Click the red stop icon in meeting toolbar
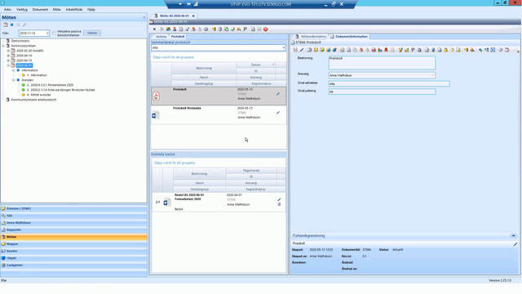The image size is (522, 294). tap(265, 29)
